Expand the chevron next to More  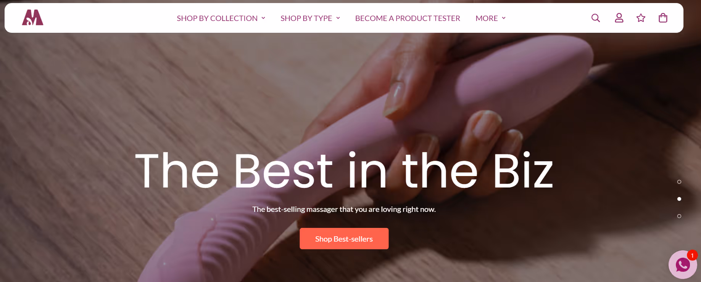(504, 18)
